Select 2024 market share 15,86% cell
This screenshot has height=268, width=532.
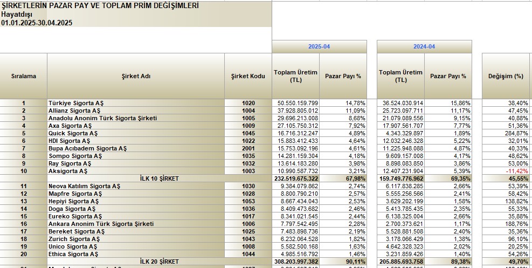point(448,103)
